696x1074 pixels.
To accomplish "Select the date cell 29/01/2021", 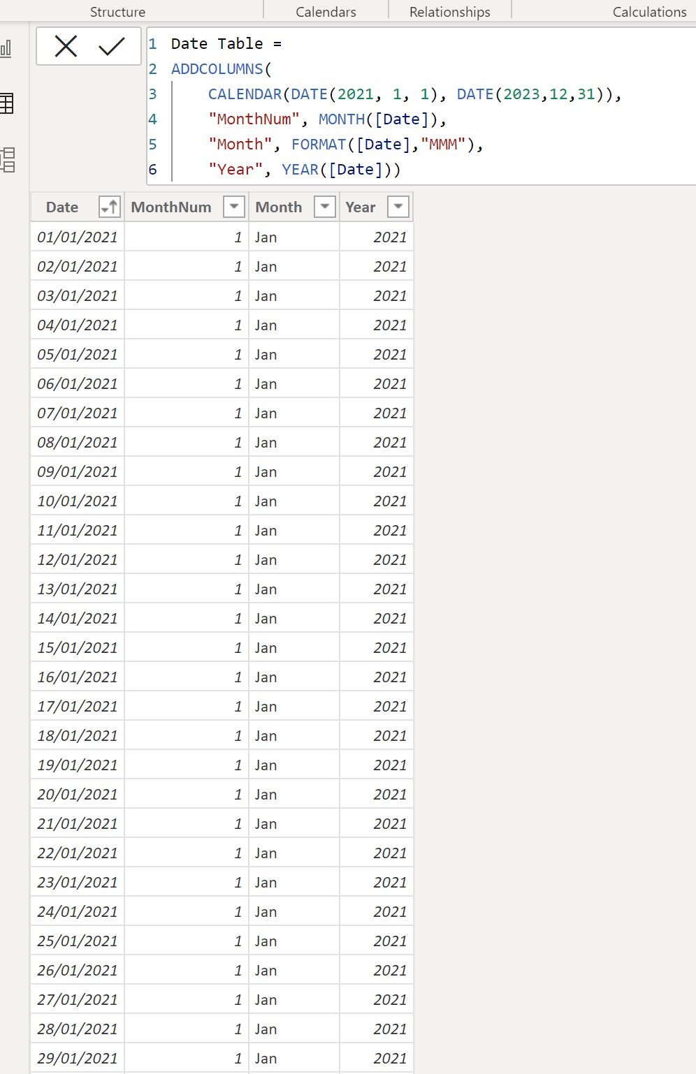I will [78, 1058].
